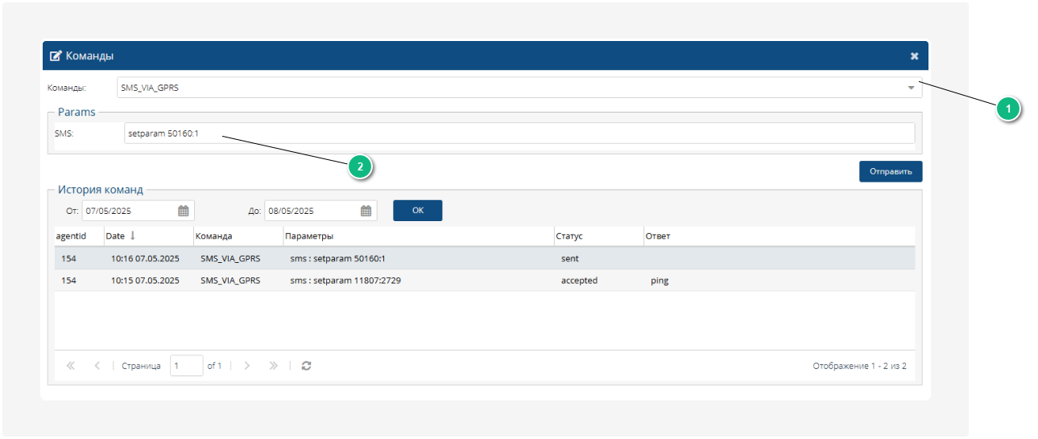Go to the previous page icon
Image resolution: width=1038 pixels, height=439 pixels.
pos(97,366)
